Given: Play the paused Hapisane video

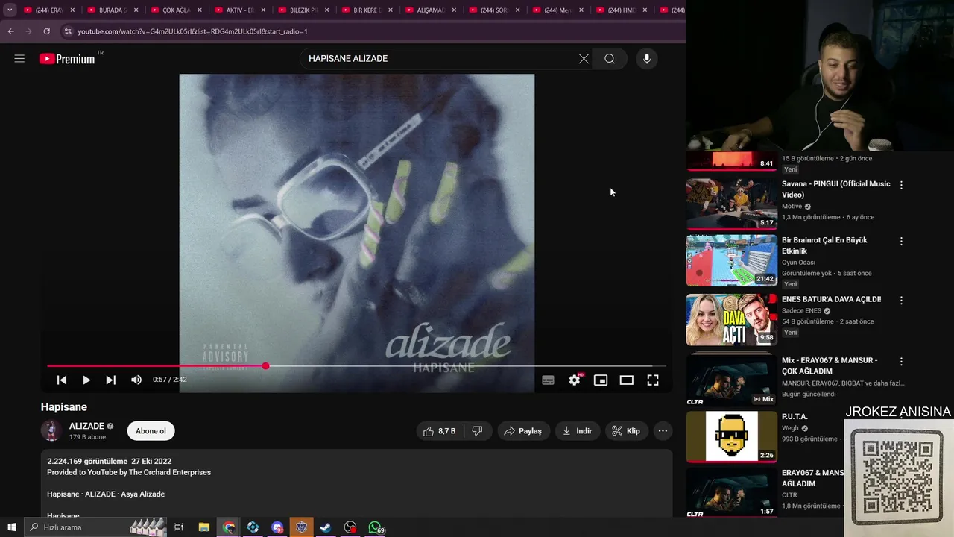Looking at the screenshot, I should (86, 380).
